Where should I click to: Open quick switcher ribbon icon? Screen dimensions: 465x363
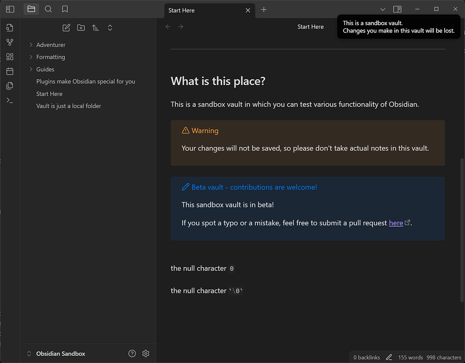(10, 28)
